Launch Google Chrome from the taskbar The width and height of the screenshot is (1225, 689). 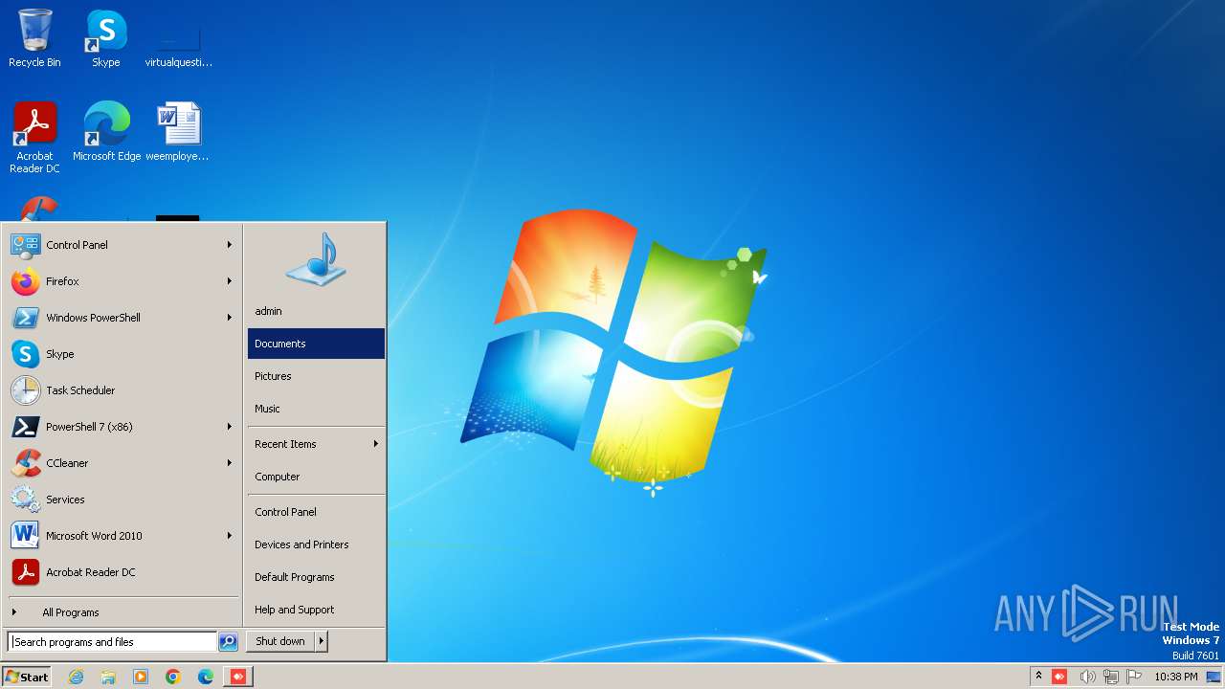pyautogui.click(x=173, y=677)
